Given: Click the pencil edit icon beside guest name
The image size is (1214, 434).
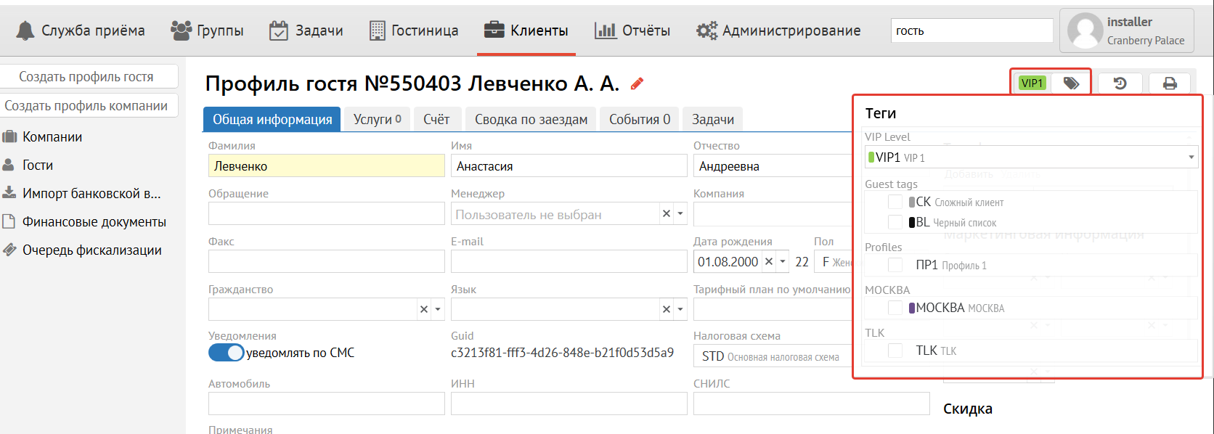Looking at the screenshot, I should (637, 83).
